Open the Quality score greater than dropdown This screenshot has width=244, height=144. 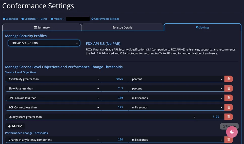tap(101, 117)
